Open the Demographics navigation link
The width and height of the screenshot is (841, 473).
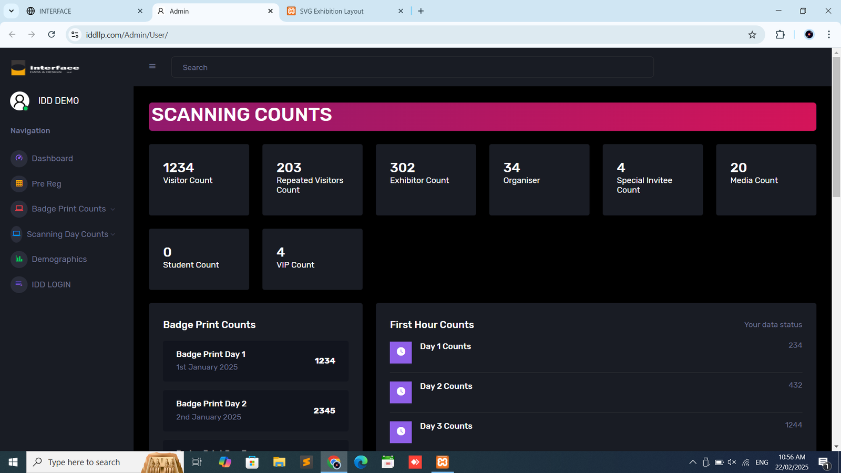pyautogui.click(x=59, y=259)
